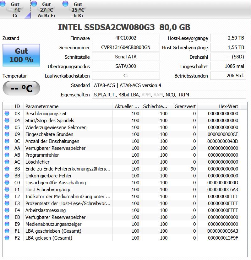Click hex value 0000000000CE
Viewport: 251px width, 260px height.
coord(223,134)
